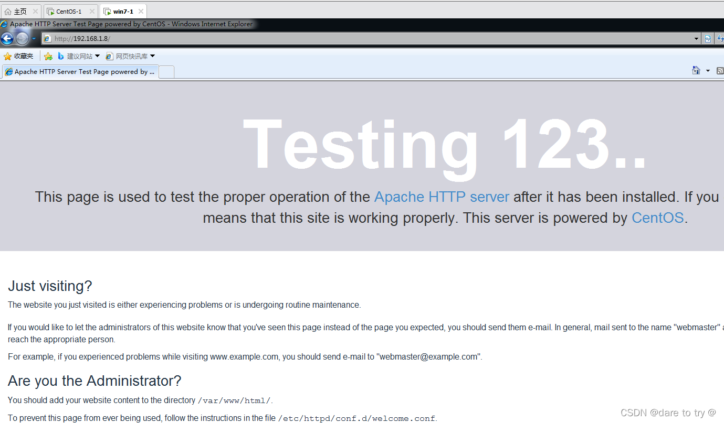
Task: Follow the Apache HTTP server link
Action: [442, 197]
